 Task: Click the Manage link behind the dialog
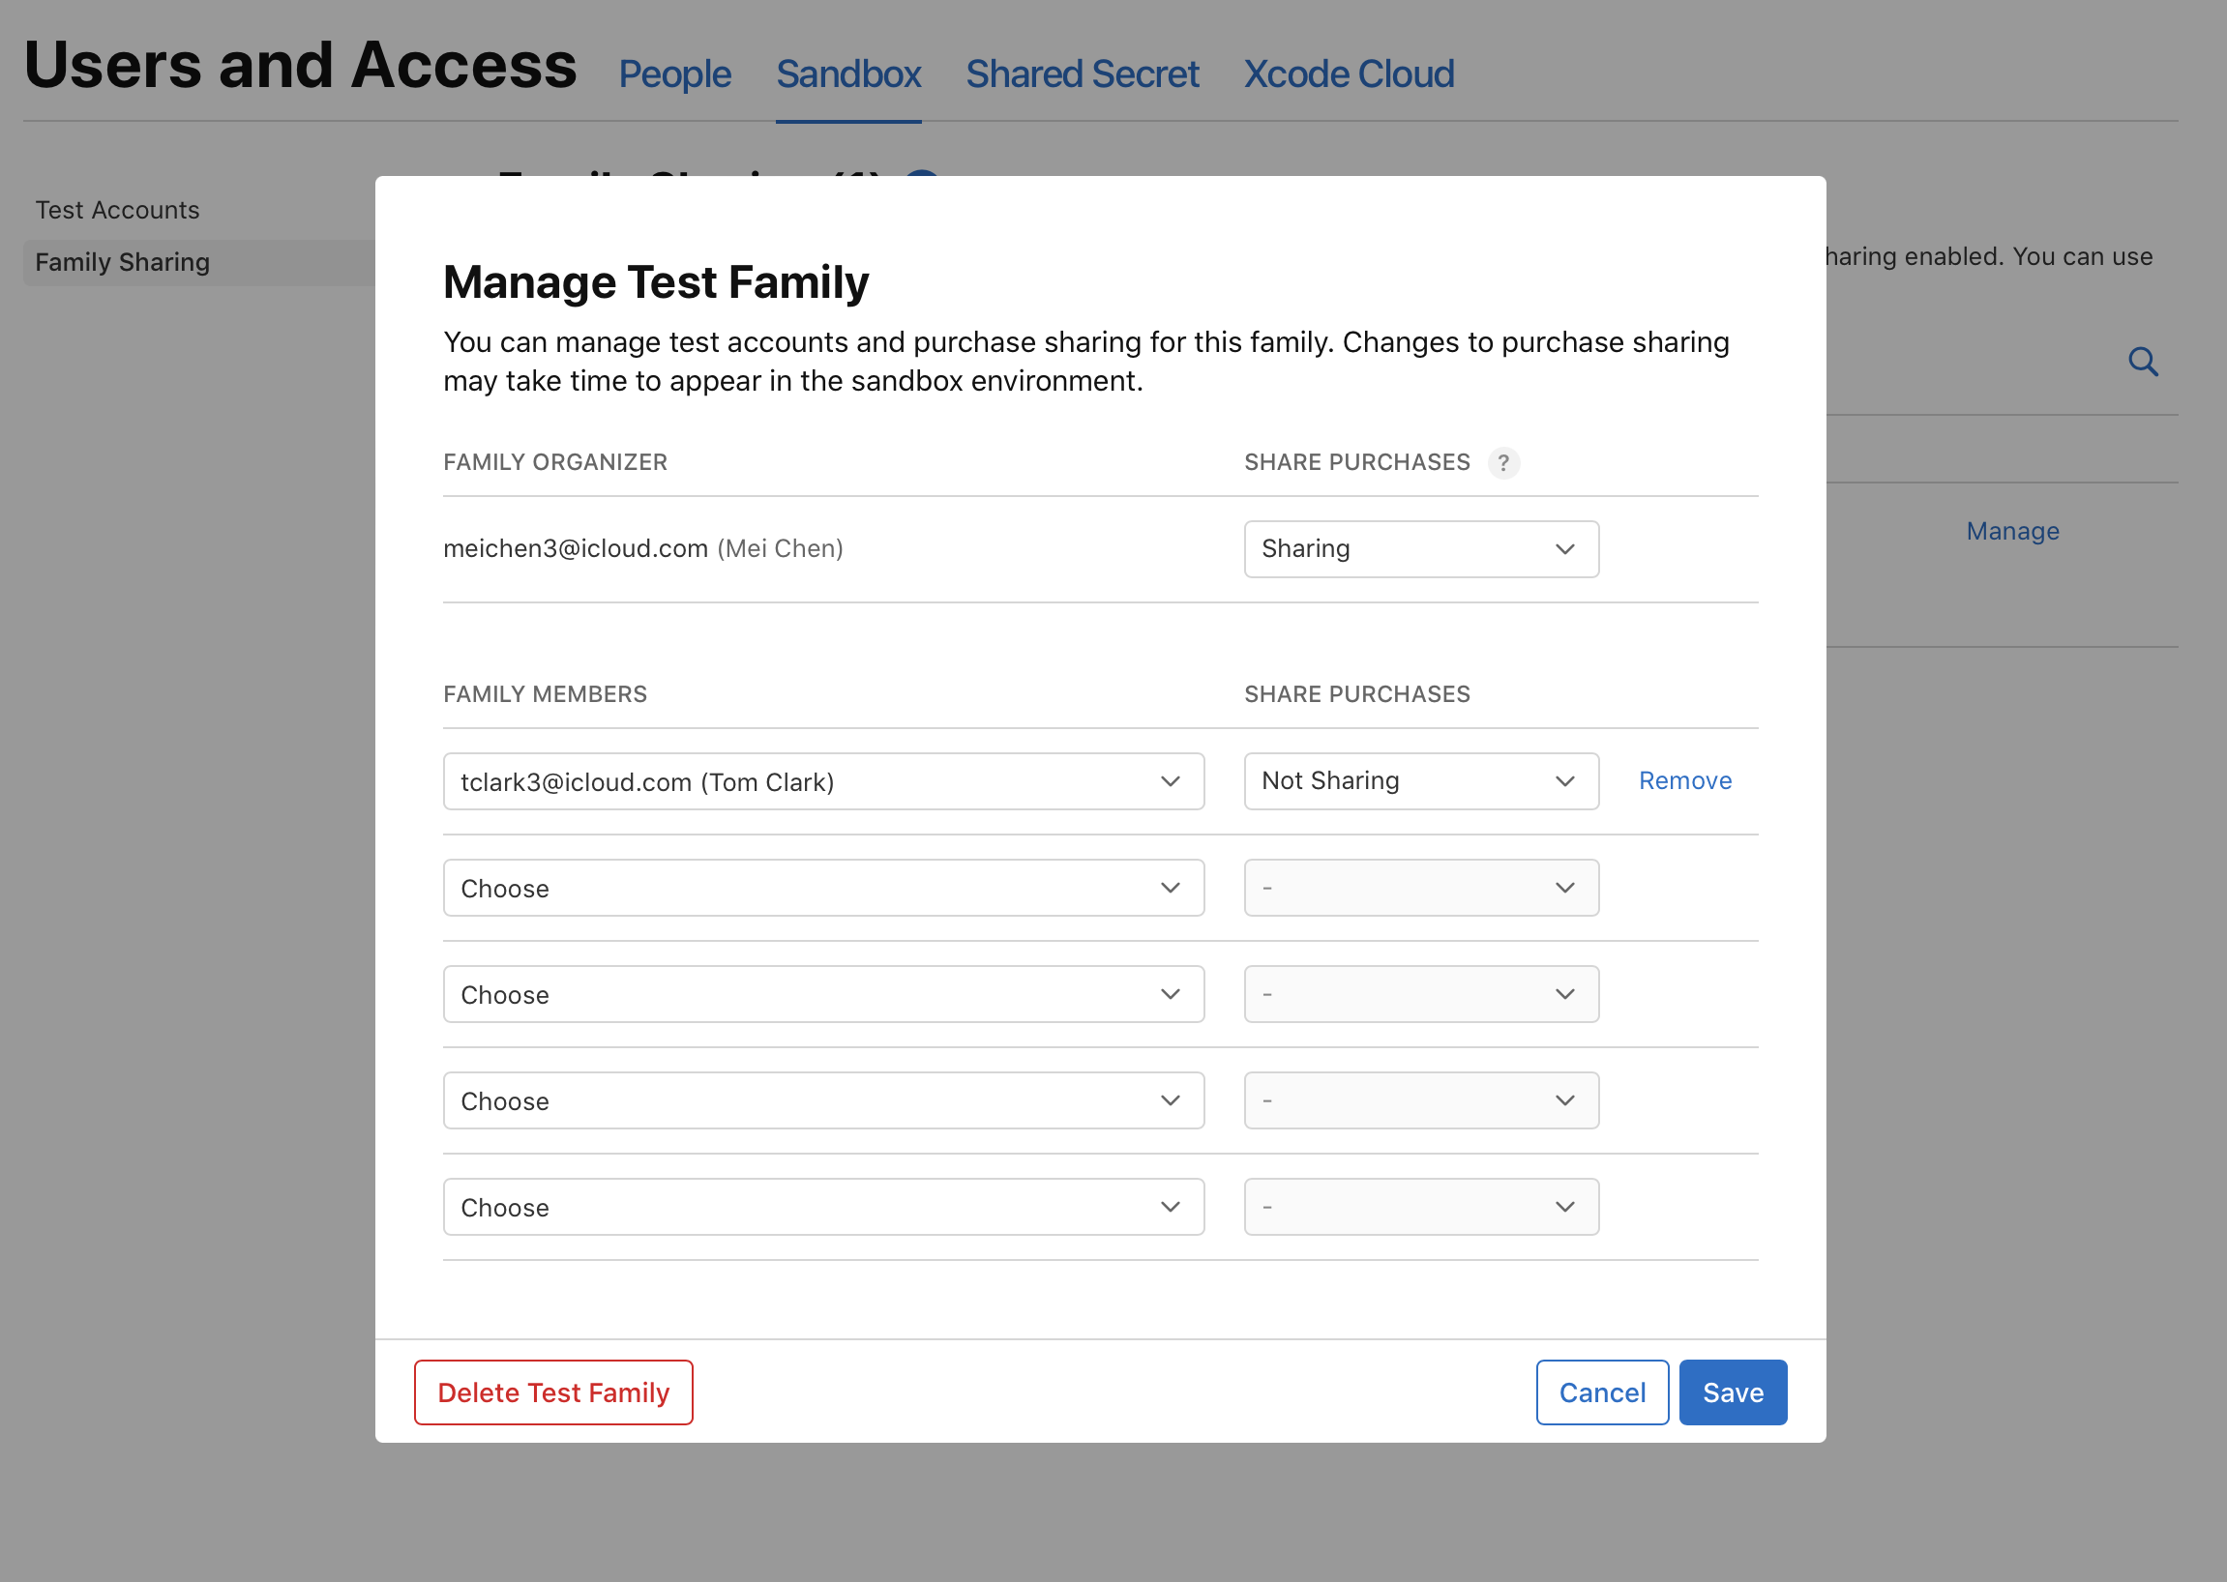tap(2012, 531)
